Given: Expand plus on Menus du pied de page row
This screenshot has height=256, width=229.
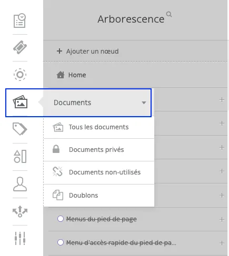Looking at the screenshot, I should (x=222, y=219).
